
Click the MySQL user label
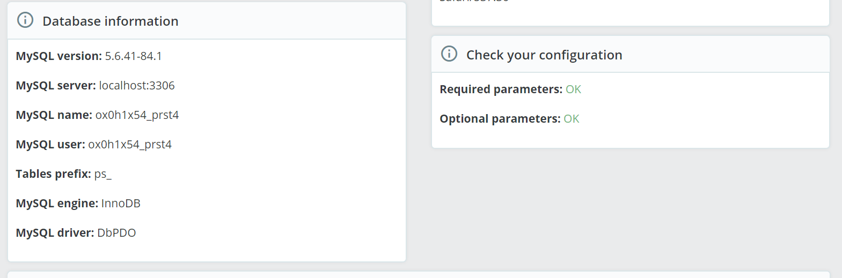coord(50,145)
